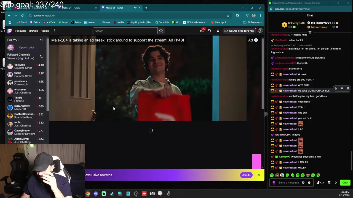Click the green Chat send button
The width and height of the screenshot is (353, 198).
point(345,183)
